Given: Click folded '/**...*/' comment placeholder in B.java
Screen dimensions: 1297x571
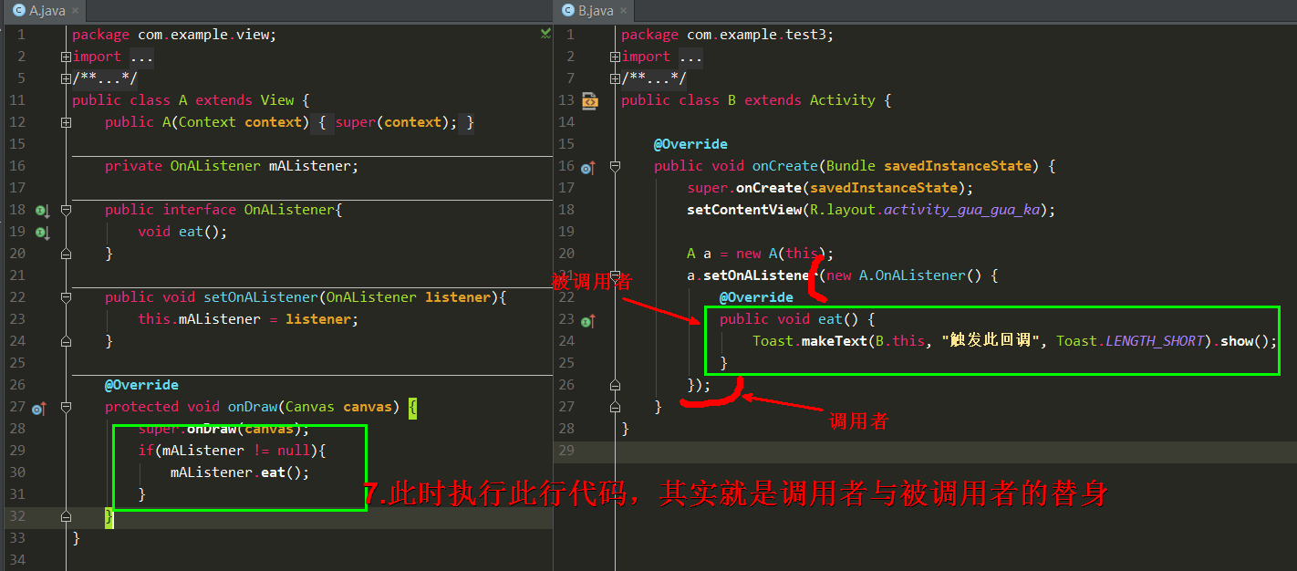Looking at the screenshot, I should click(x=654, y=78).
